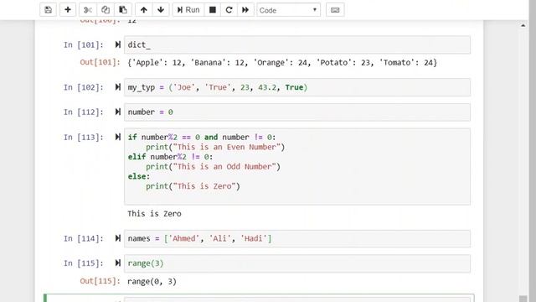Click the "This is an Odd Number" string
The height and width of the screenshot is (302, 536).
click(x=224, y=166)
